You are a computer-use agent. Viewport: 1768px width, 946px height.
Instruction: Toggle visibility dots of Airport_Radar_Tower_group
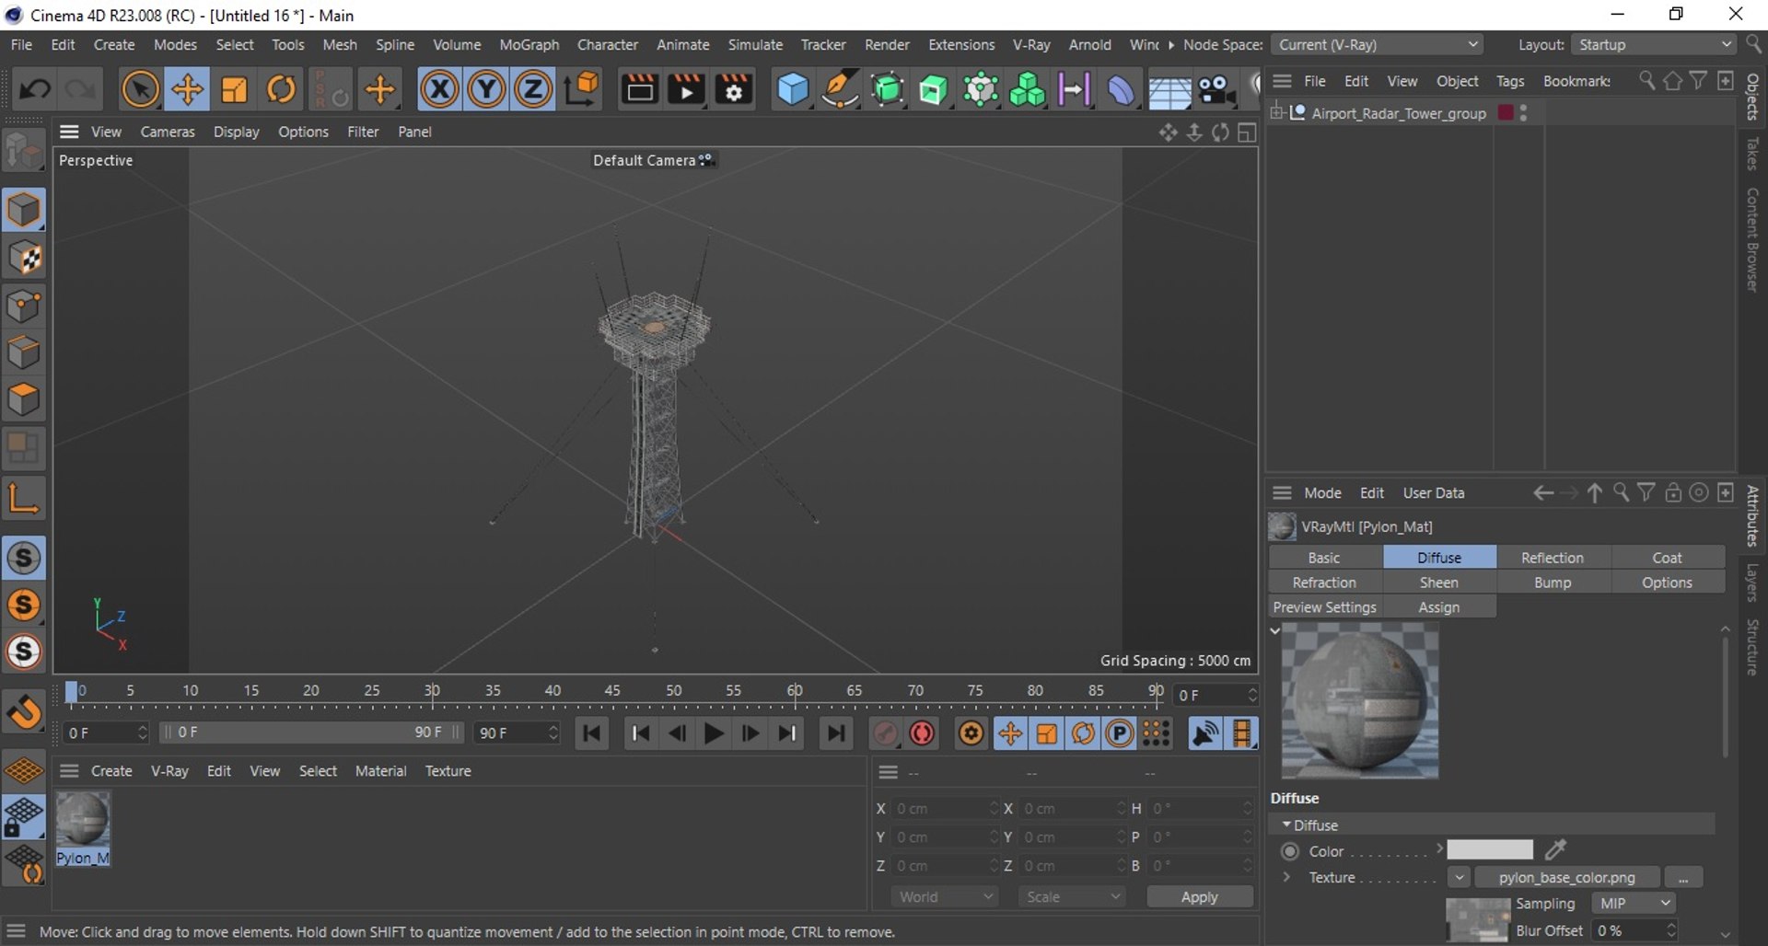coord(1524,112)
